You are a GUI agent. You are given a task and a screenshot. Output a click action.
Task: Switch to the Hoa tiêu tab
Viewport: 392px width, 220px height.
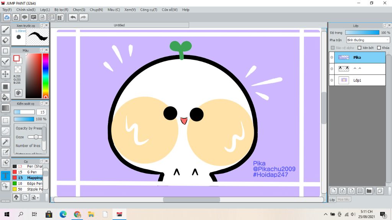click(x=343, y=199)
